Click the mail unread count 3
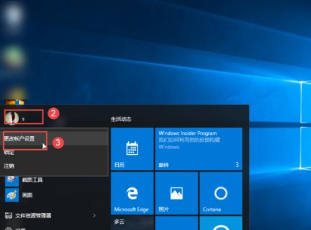 pyautogui.click(x=237, y=165)
